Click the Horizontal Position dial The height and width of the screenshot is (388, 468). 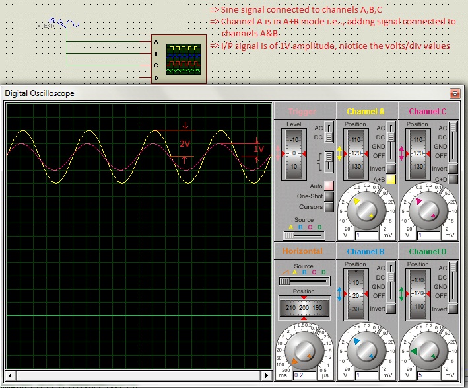coord(304,308)
